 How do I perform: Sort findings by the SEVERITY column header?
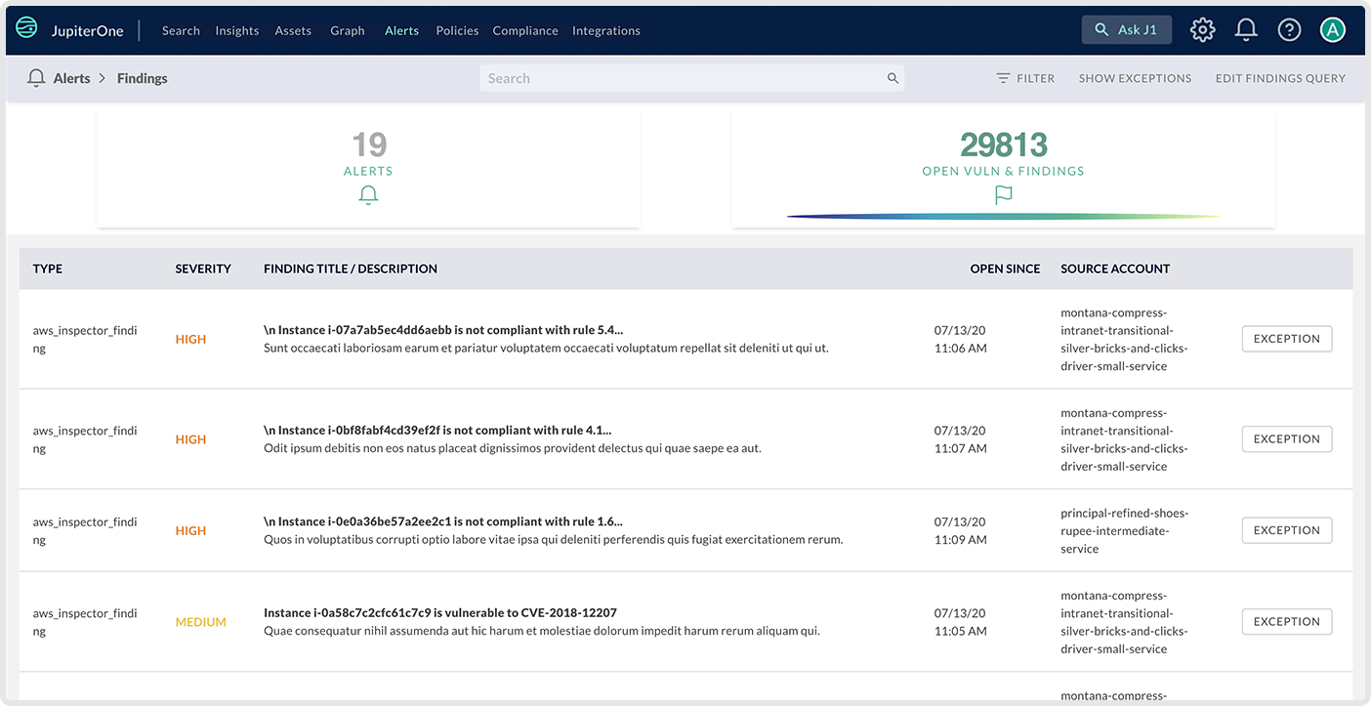coord(203,268)
